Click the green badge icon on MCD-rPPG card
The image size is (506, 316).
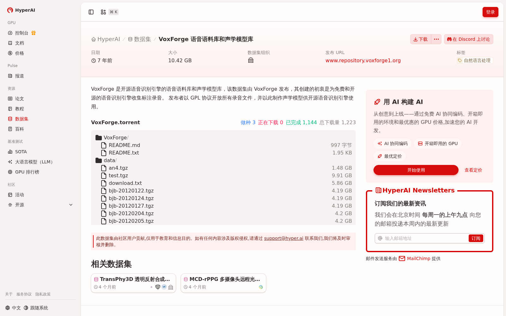click(261, 287)
